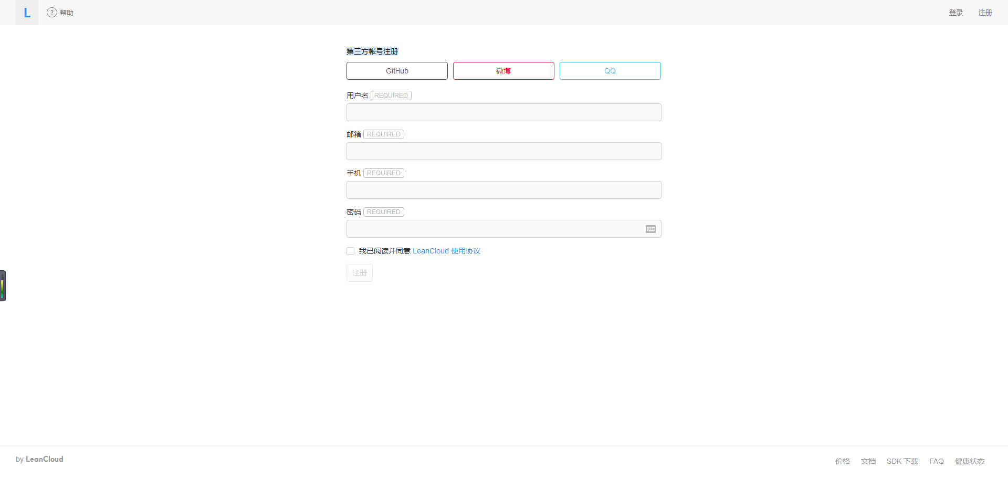Focus the 邮箱 input field
Screen dimensions: 1008x478
click(x=504, y=151)
